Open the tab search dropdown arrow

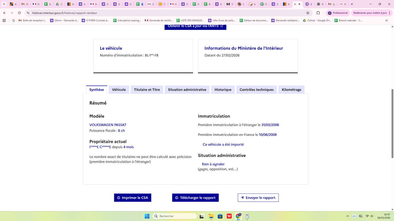(x=4, y=4)
